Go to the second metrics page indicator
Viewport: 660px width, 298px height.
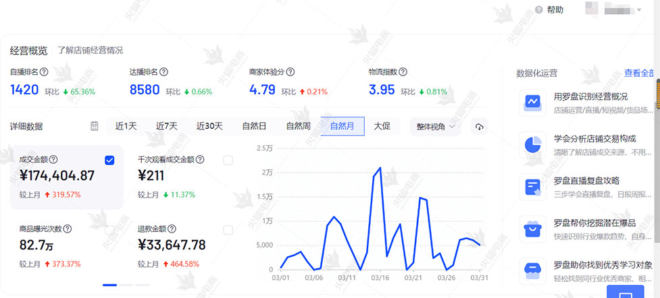point(126,285)
